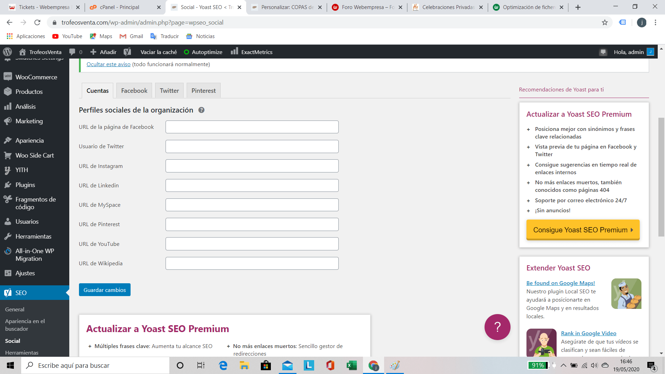
Task: Open Excel from the taskbar
Action: pyautogui.click(x=352, y=365)
